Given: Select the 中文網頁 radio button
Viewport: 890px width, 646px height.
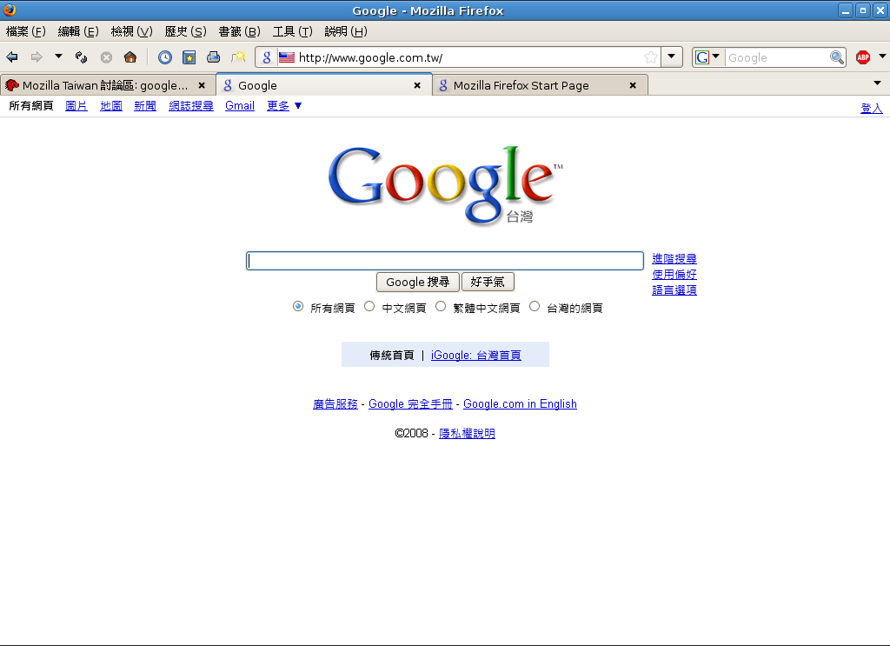Looking at the screenshot, I should coord(369,306).
